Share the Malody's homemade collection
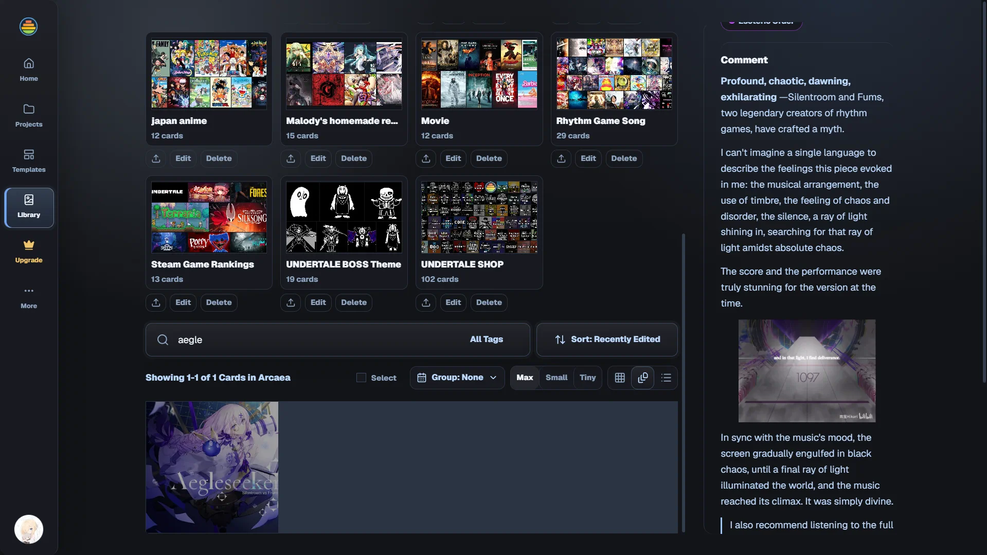This screenshot has width=987, height=555. point(291,158)
